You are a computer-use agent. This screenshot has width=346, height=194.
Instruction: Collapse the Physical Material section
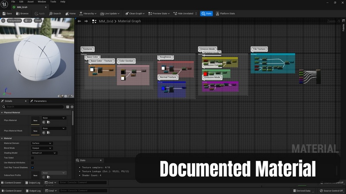[2, 113]
